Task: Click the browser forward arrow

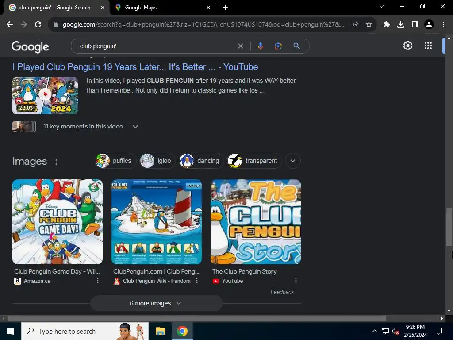Action: (24, 25)
